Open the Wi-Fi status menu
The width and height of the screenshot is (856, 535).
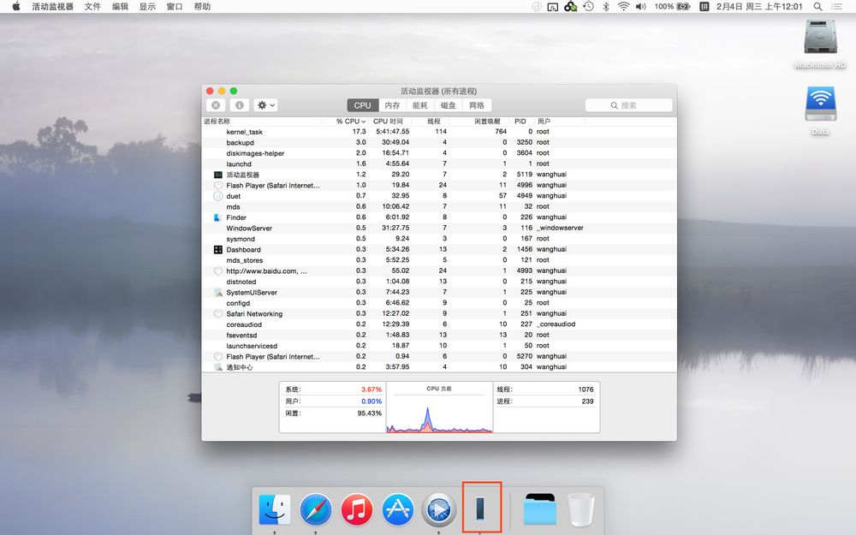(623, 6)
